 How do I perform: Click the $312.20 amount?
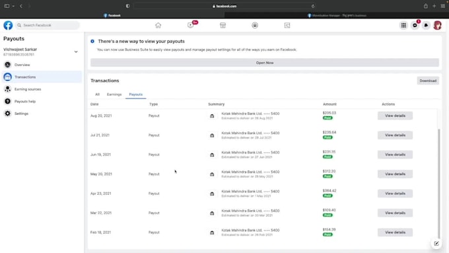[329, 171]
